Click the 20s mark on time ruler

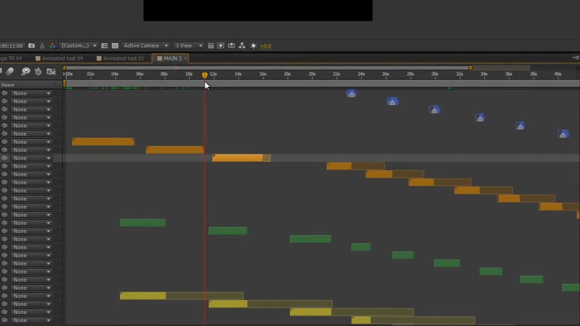(312, 74)
